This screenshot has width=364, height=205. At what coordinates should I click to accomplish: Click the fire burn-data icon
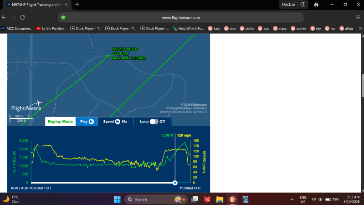pos(316,5)
